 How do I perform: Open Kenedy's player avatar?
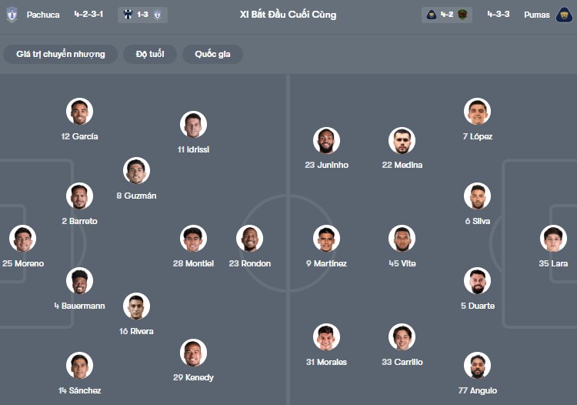coord(194,353)
